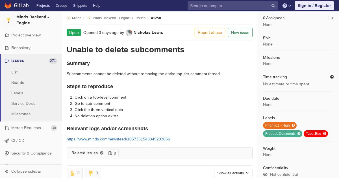Click the Not confidential eye icon
The image size is (339, 178).
(265, 175)
